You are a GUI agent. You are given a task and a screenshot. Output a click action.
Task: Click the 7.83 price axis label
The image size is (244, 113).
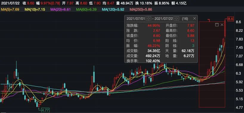pyautogui.click(x=239, y=39)
